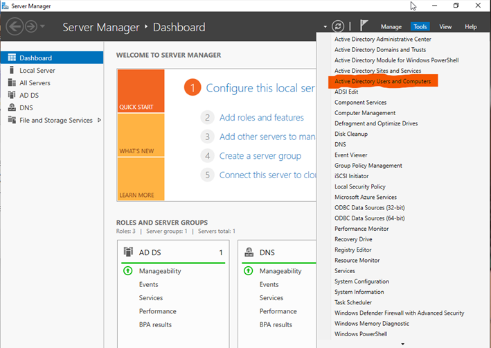
Task: Click the AD DS sidebar icon
Action: point(12,95)
